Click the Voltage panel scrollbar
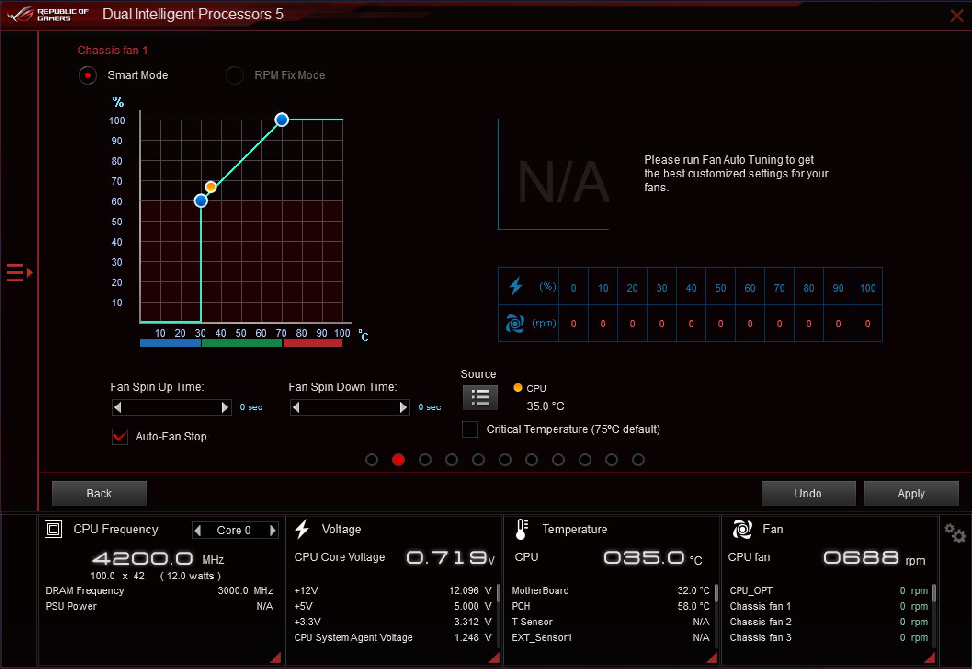Screen dimensions: 972x669 pyautogui.click(x=498, y=593)
